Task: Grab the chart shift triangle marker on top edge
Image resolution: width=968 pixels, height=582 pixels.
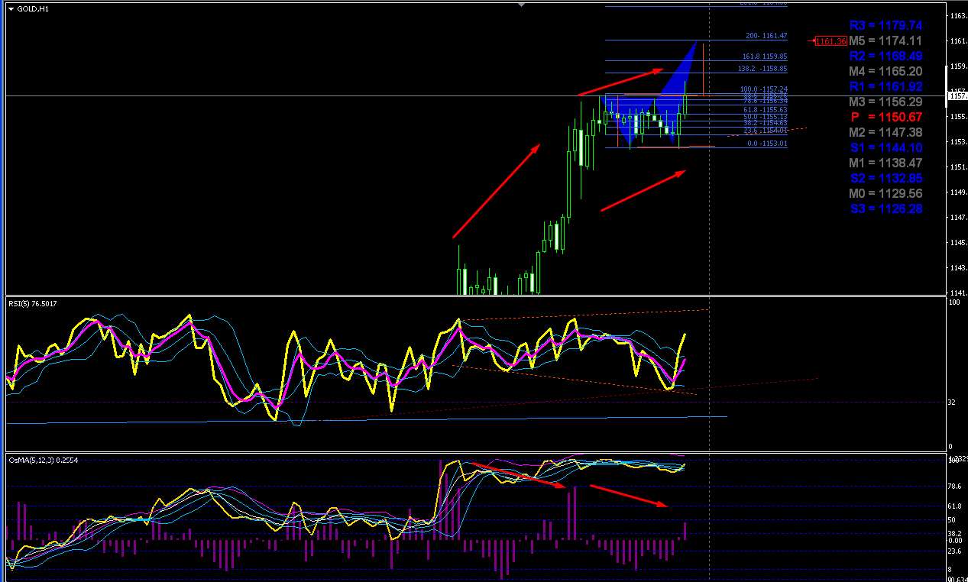Action: pos(521,4)
